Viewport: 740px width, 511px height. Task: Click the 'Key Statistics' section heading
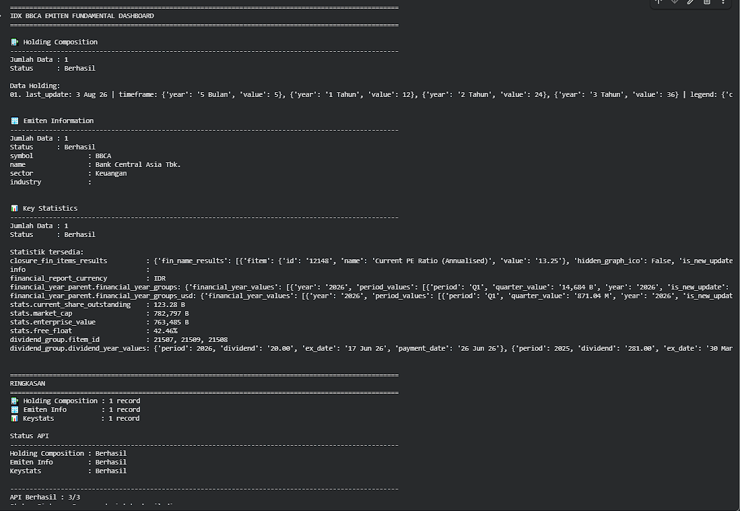coord(50,208)
